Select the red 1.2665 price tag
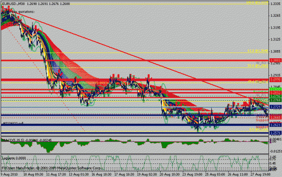Image resolution: width=282 pixels, height=177 pixels. pyautogui.click(x=275, y=117)
